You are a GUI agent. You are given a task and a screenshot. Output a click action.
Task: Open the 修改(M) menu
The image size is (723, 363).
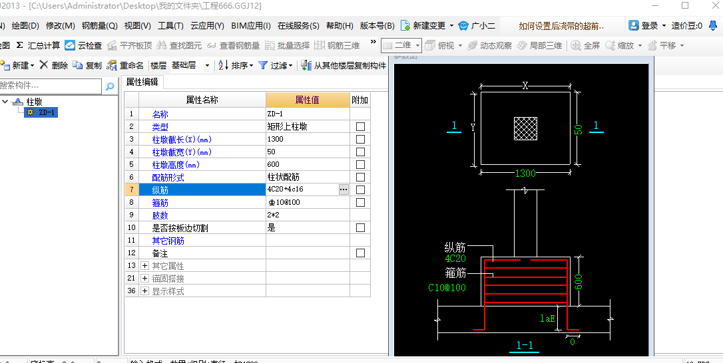click(61, 26)
